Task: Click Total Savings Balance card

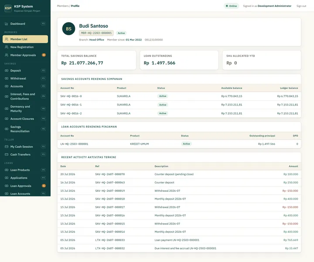Action: [97, 60]
